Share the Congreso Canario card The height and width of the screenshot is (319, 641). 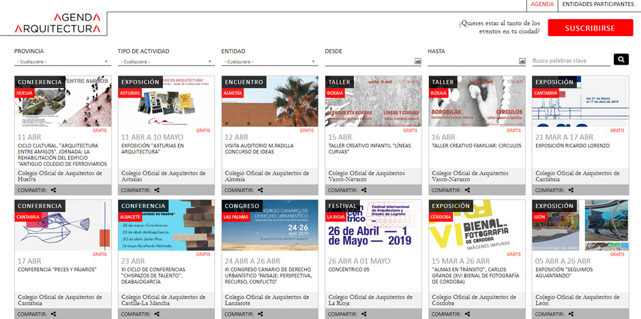(x=260, y=314)
